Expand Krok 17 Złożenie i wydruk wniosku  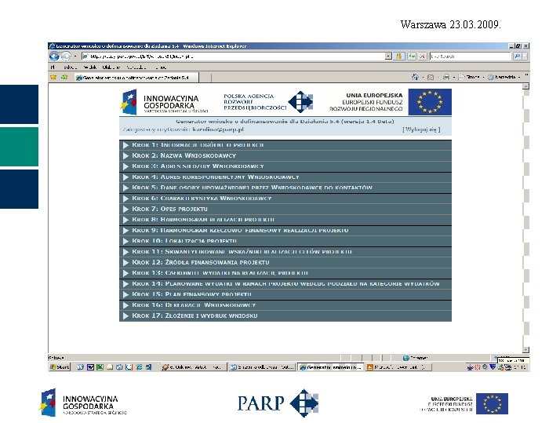285,315
